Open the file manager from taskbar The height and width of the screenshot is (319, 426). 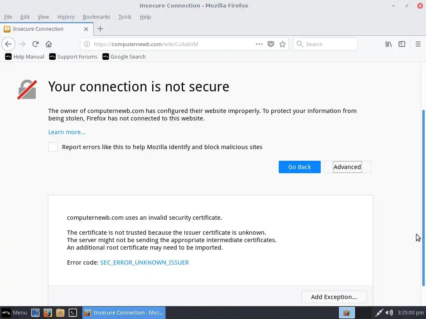(60, 312)
